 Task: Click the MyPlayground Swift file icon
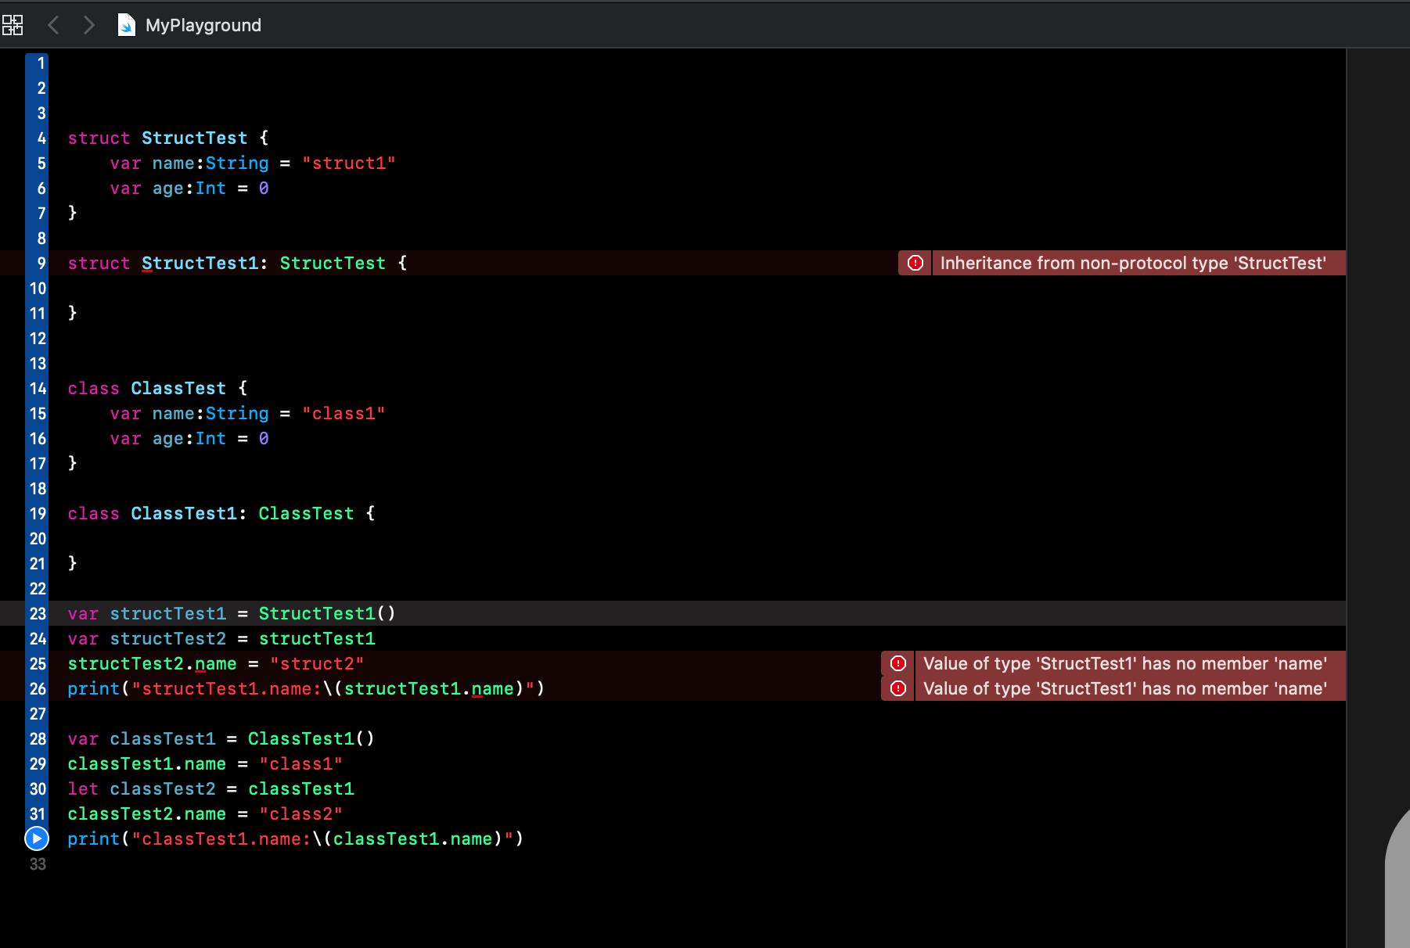tap(126, 25)
